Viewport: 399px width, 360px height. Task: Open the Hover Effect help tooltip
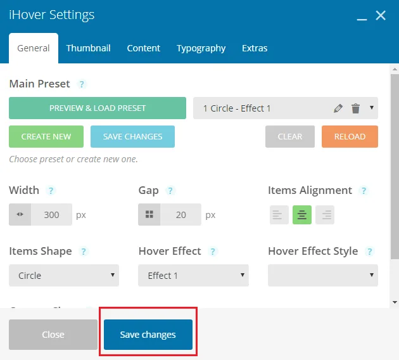(x=213, y=252)
